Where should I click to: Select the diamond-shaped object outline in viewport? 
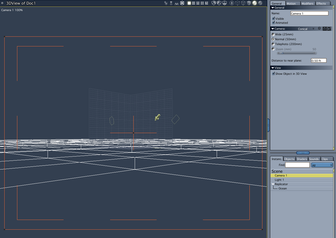click(175, 120)
